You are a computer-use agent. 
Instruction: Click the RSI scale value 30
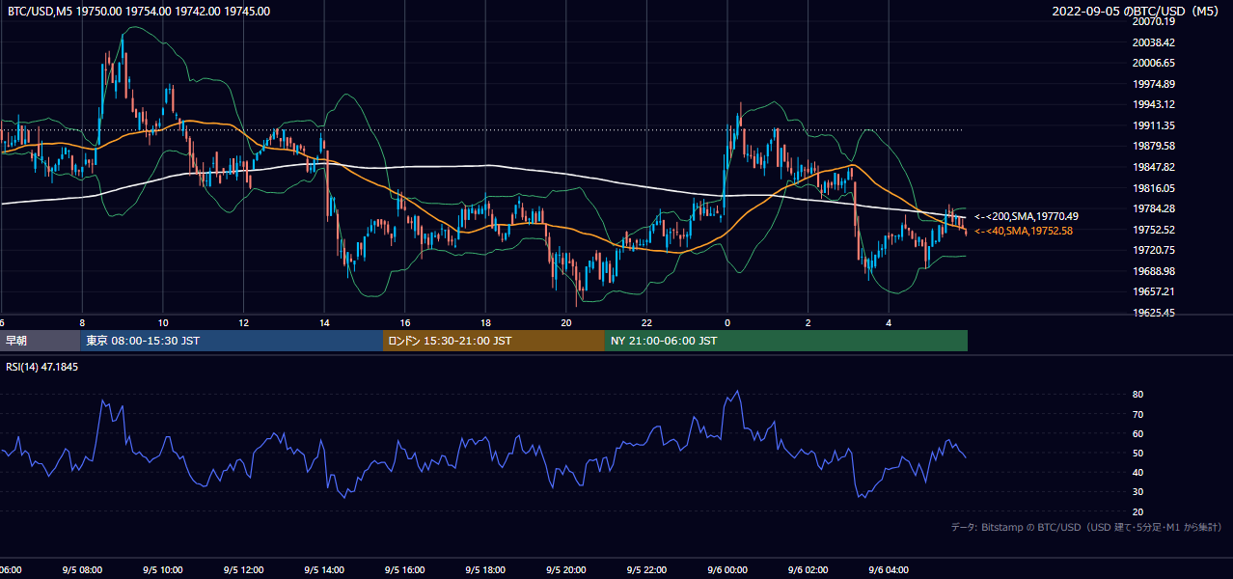point(1138,492)
